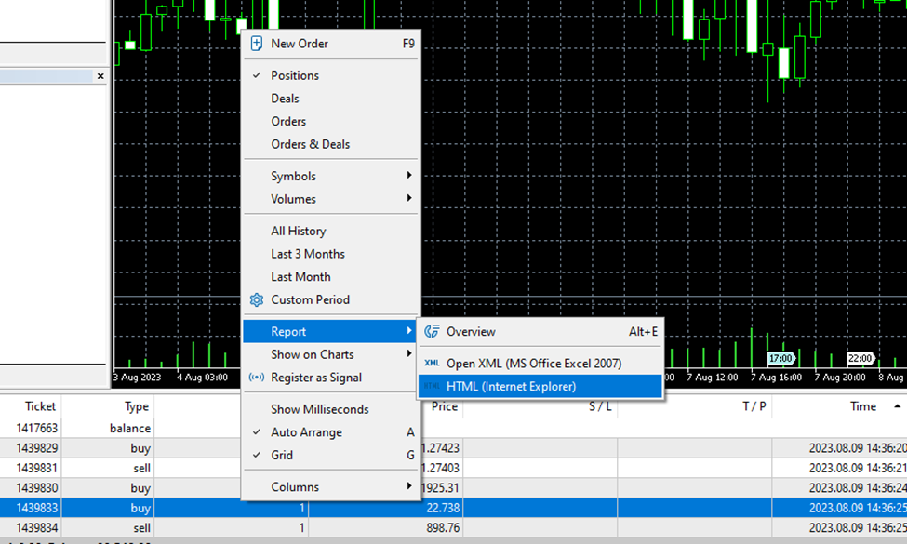
Task: Sort by the S / L column header
Action: tap(600, 406)
